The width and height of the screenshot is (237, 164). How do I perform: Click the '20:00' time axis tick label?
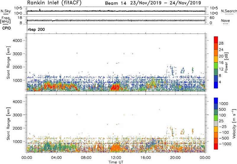(175, 158)
